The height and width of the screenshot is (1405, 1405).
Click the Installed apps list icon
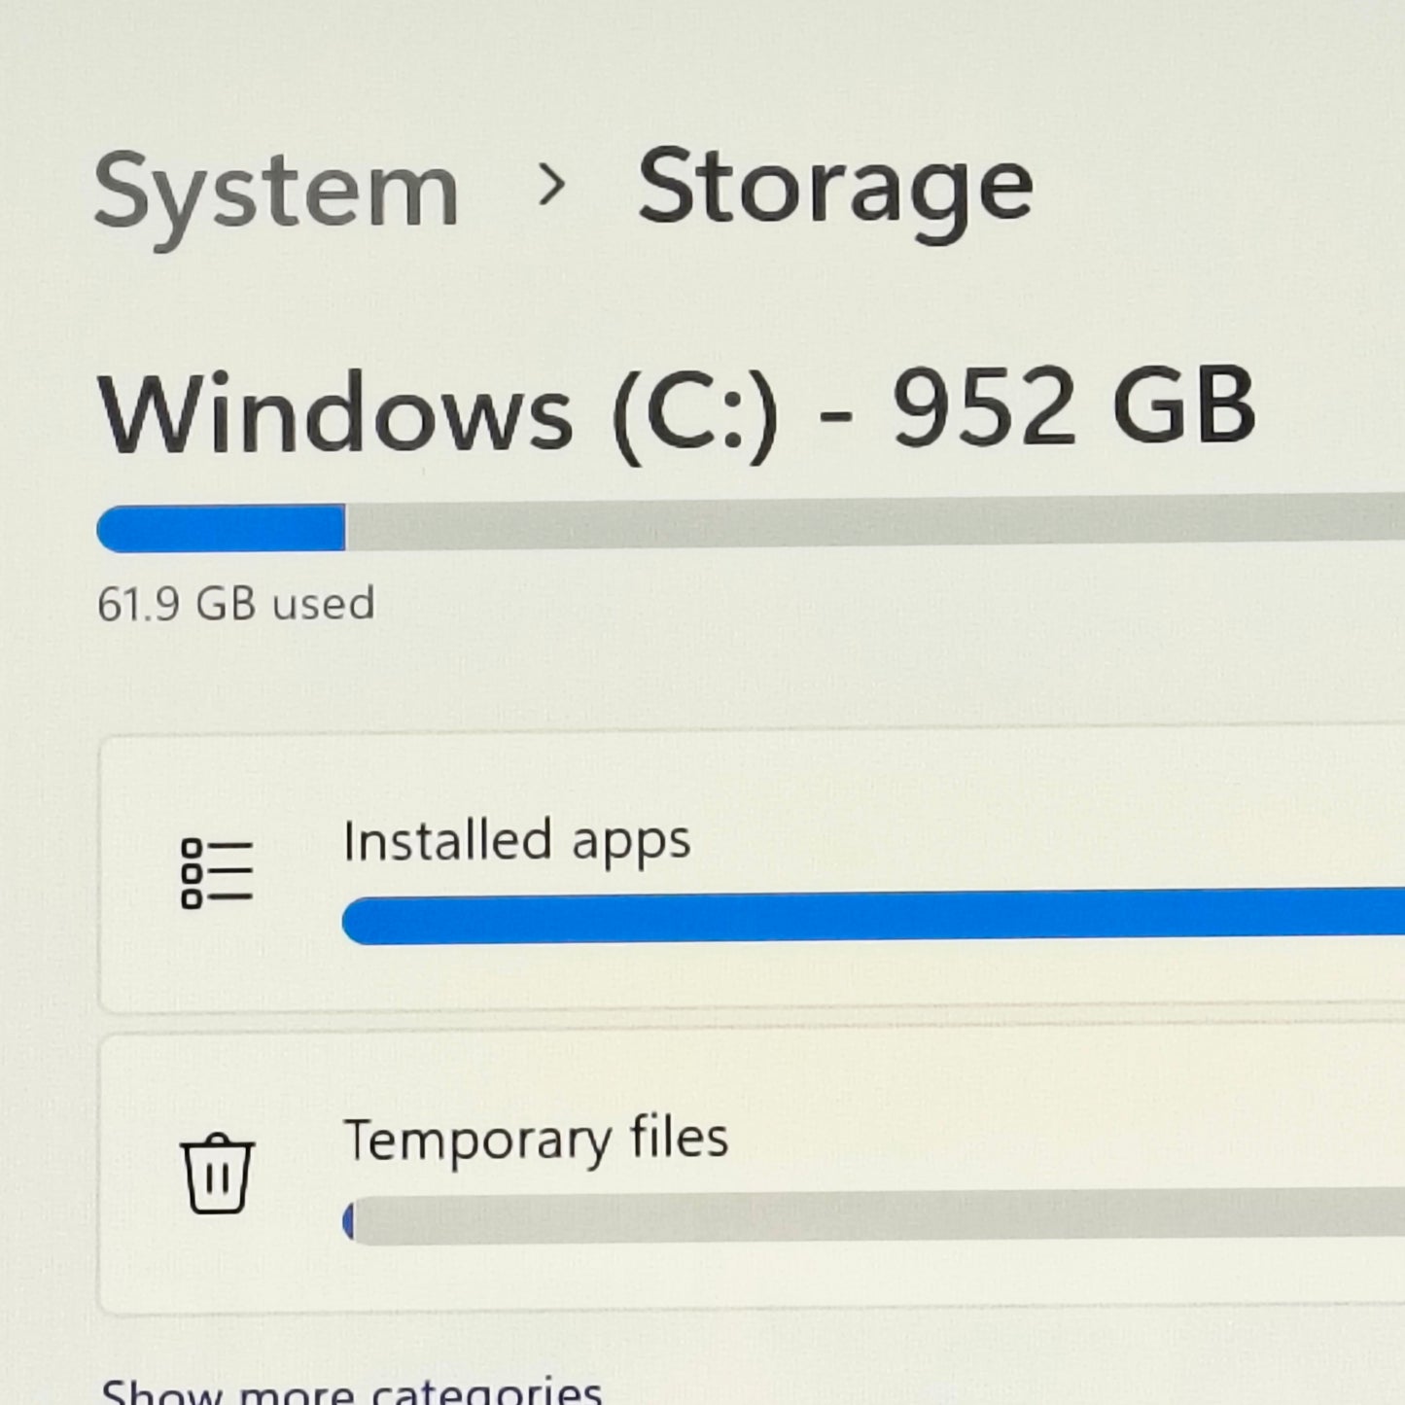[217, 873]
